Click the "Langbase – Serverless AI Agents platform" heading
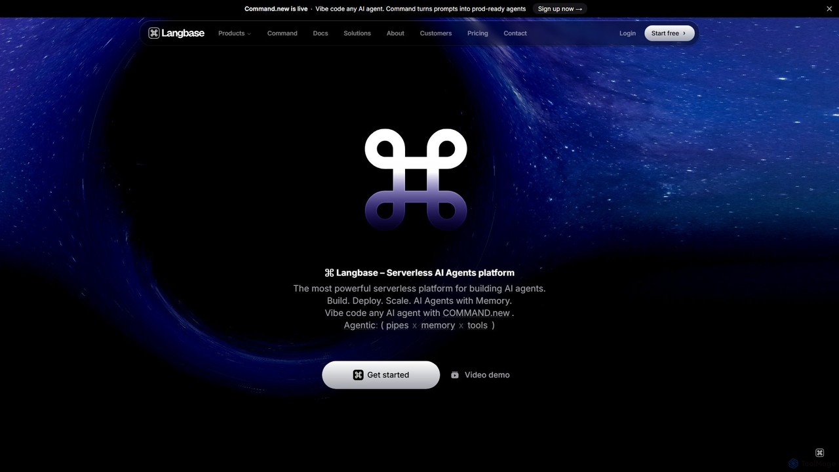839x472 pixels. [419, 273]
